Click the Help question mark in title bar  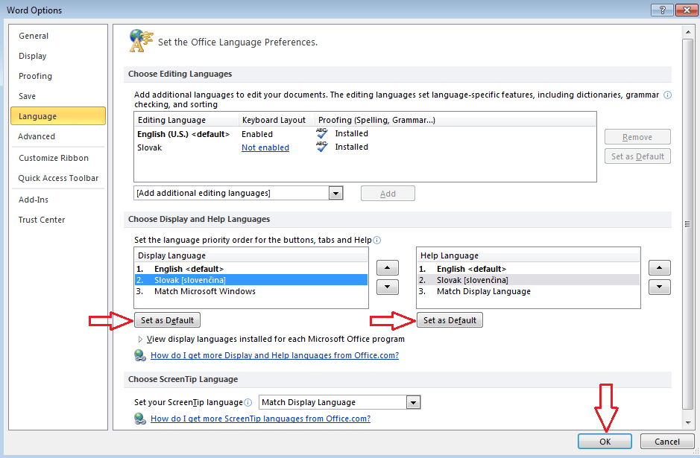point(662,10)
